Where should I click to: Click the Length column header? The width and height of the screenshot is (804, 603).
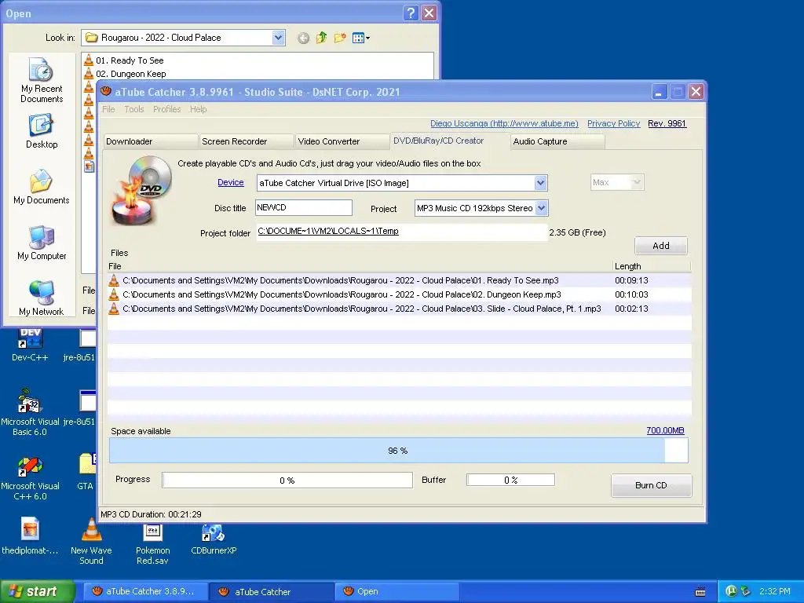(651, 267)
